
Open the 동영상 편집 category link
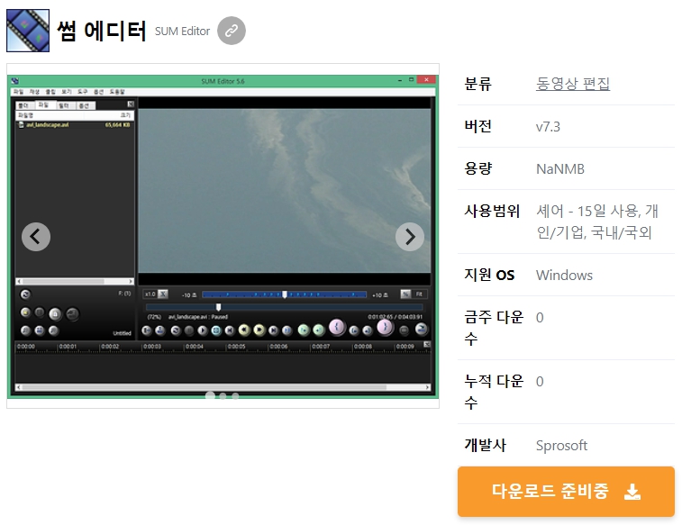573,84
